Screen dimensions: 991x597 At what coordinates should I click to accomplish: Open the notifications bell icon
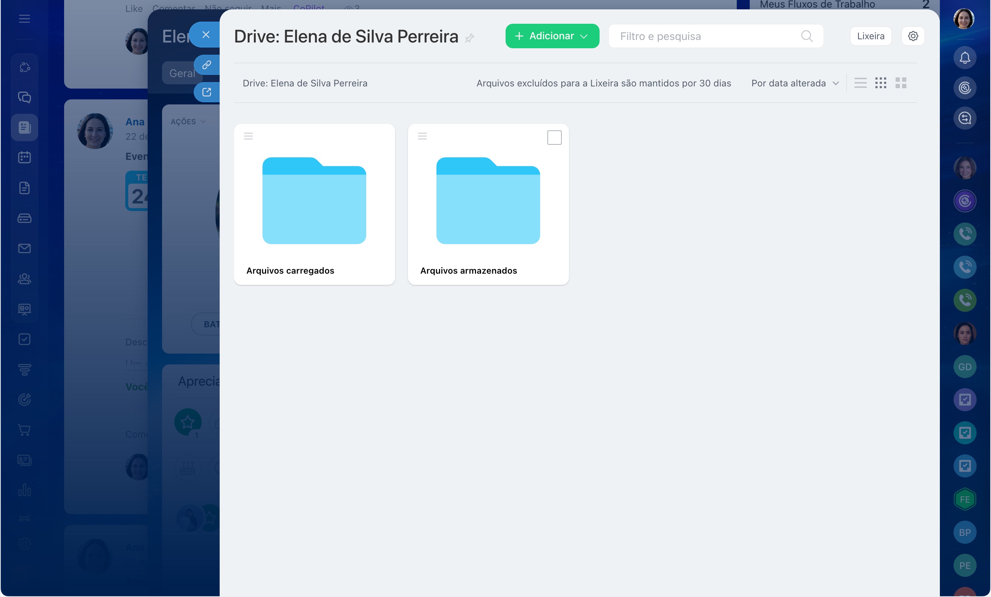964,58
